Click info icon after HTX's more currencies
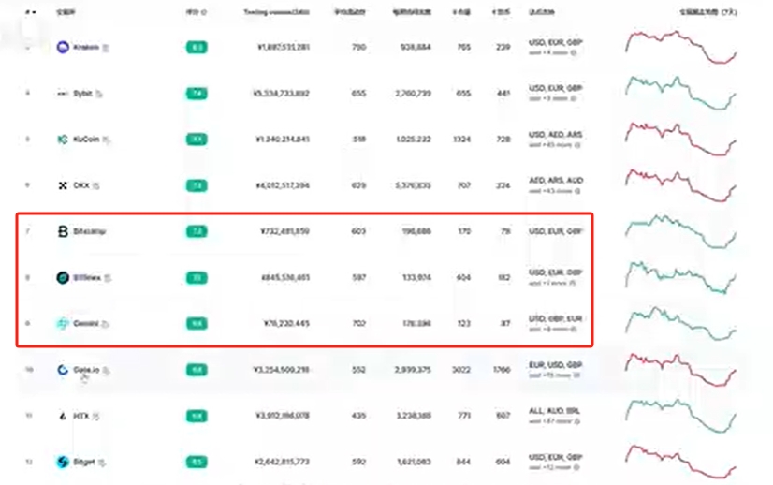This screenshot has width=773, height=485. pos(577,421)
